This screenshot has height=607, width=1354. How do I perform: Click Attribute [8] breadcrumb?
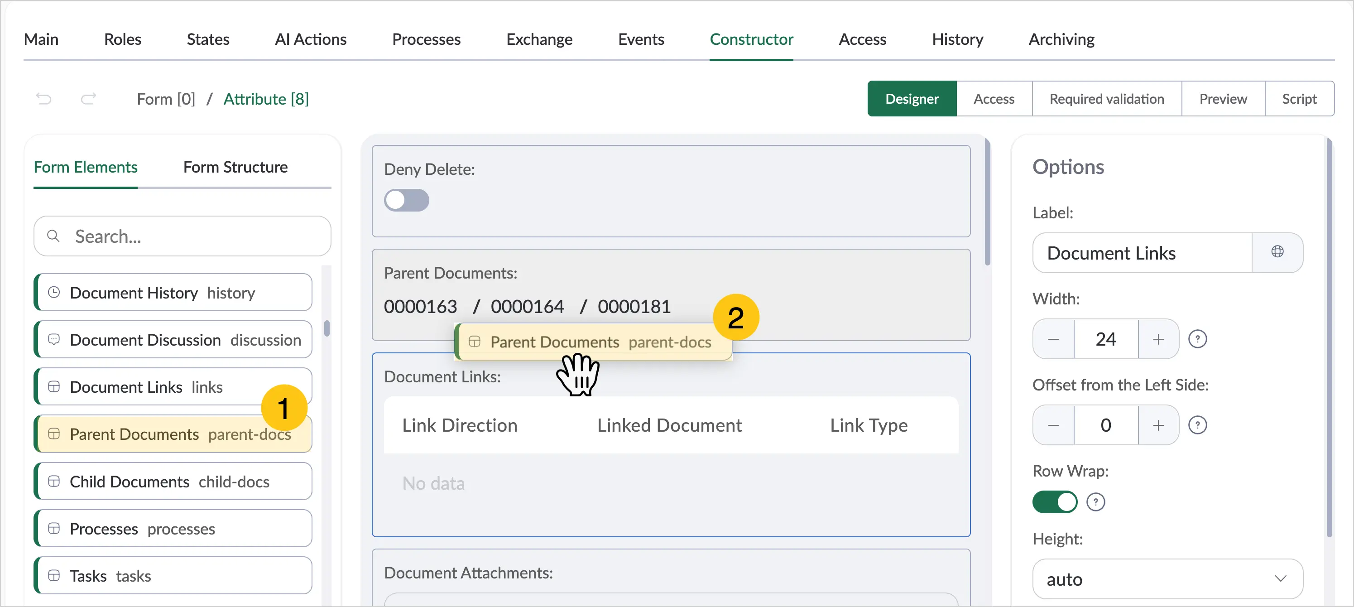266,99
